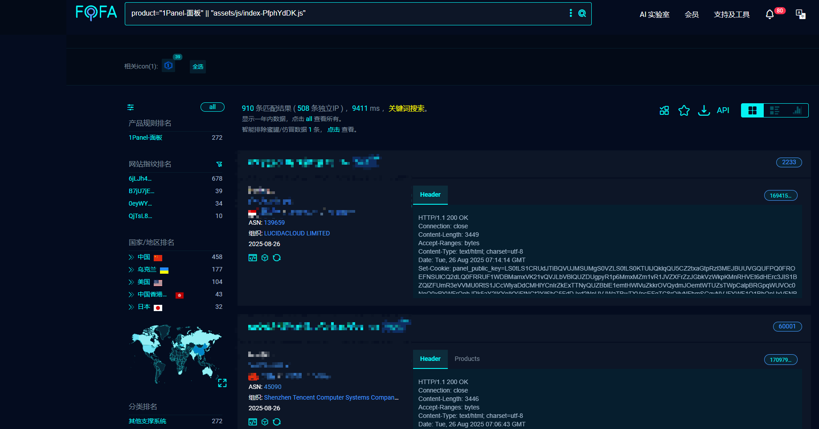
Task: Click the website fingerprint filter funnel icon
Action: (x=219, y=164)
